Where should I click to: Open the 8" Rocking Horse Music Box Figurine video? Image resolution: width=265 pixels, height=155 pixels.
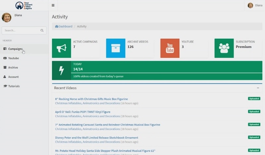(x=91, y=99)
